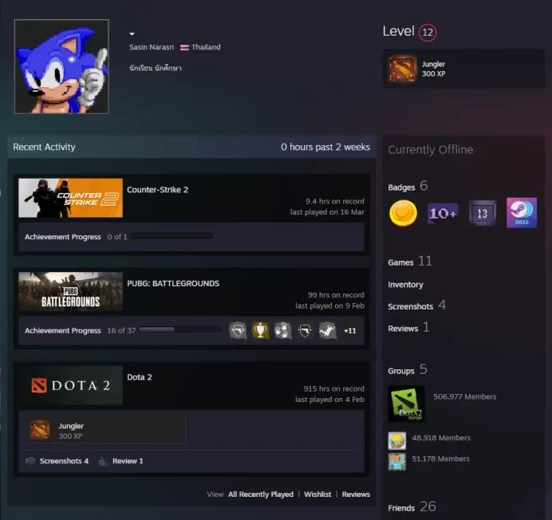Open the 10+ games badge icon

tap(443, 213)
